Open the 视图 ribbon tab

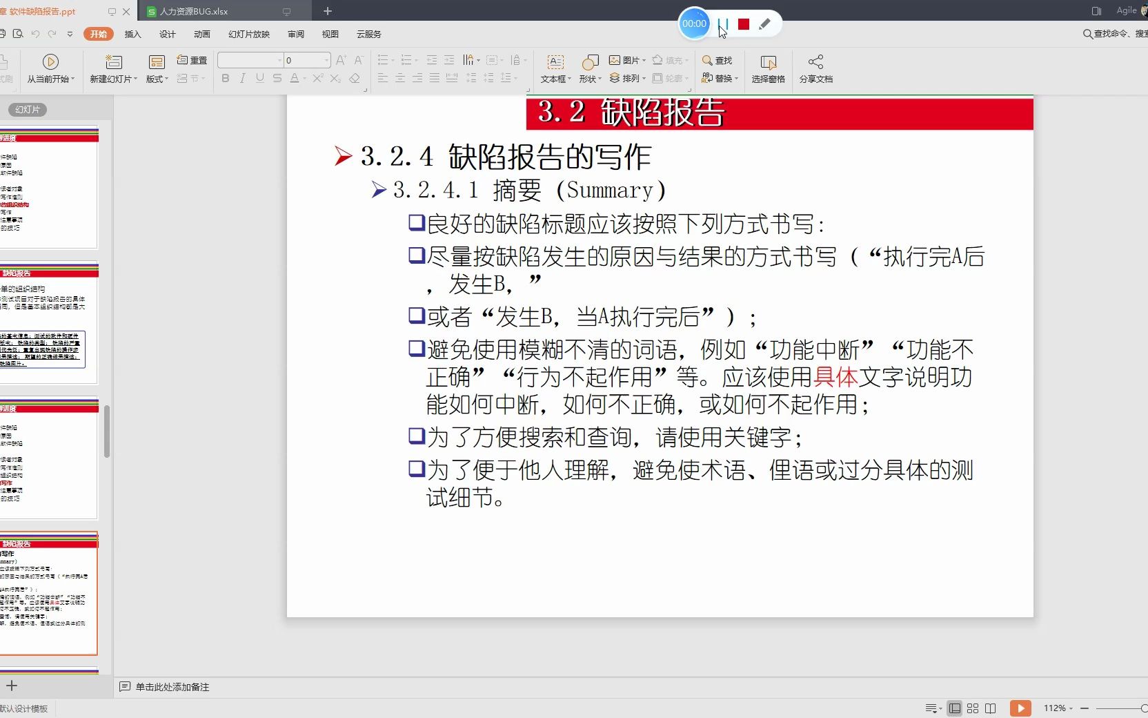point(330,34)
